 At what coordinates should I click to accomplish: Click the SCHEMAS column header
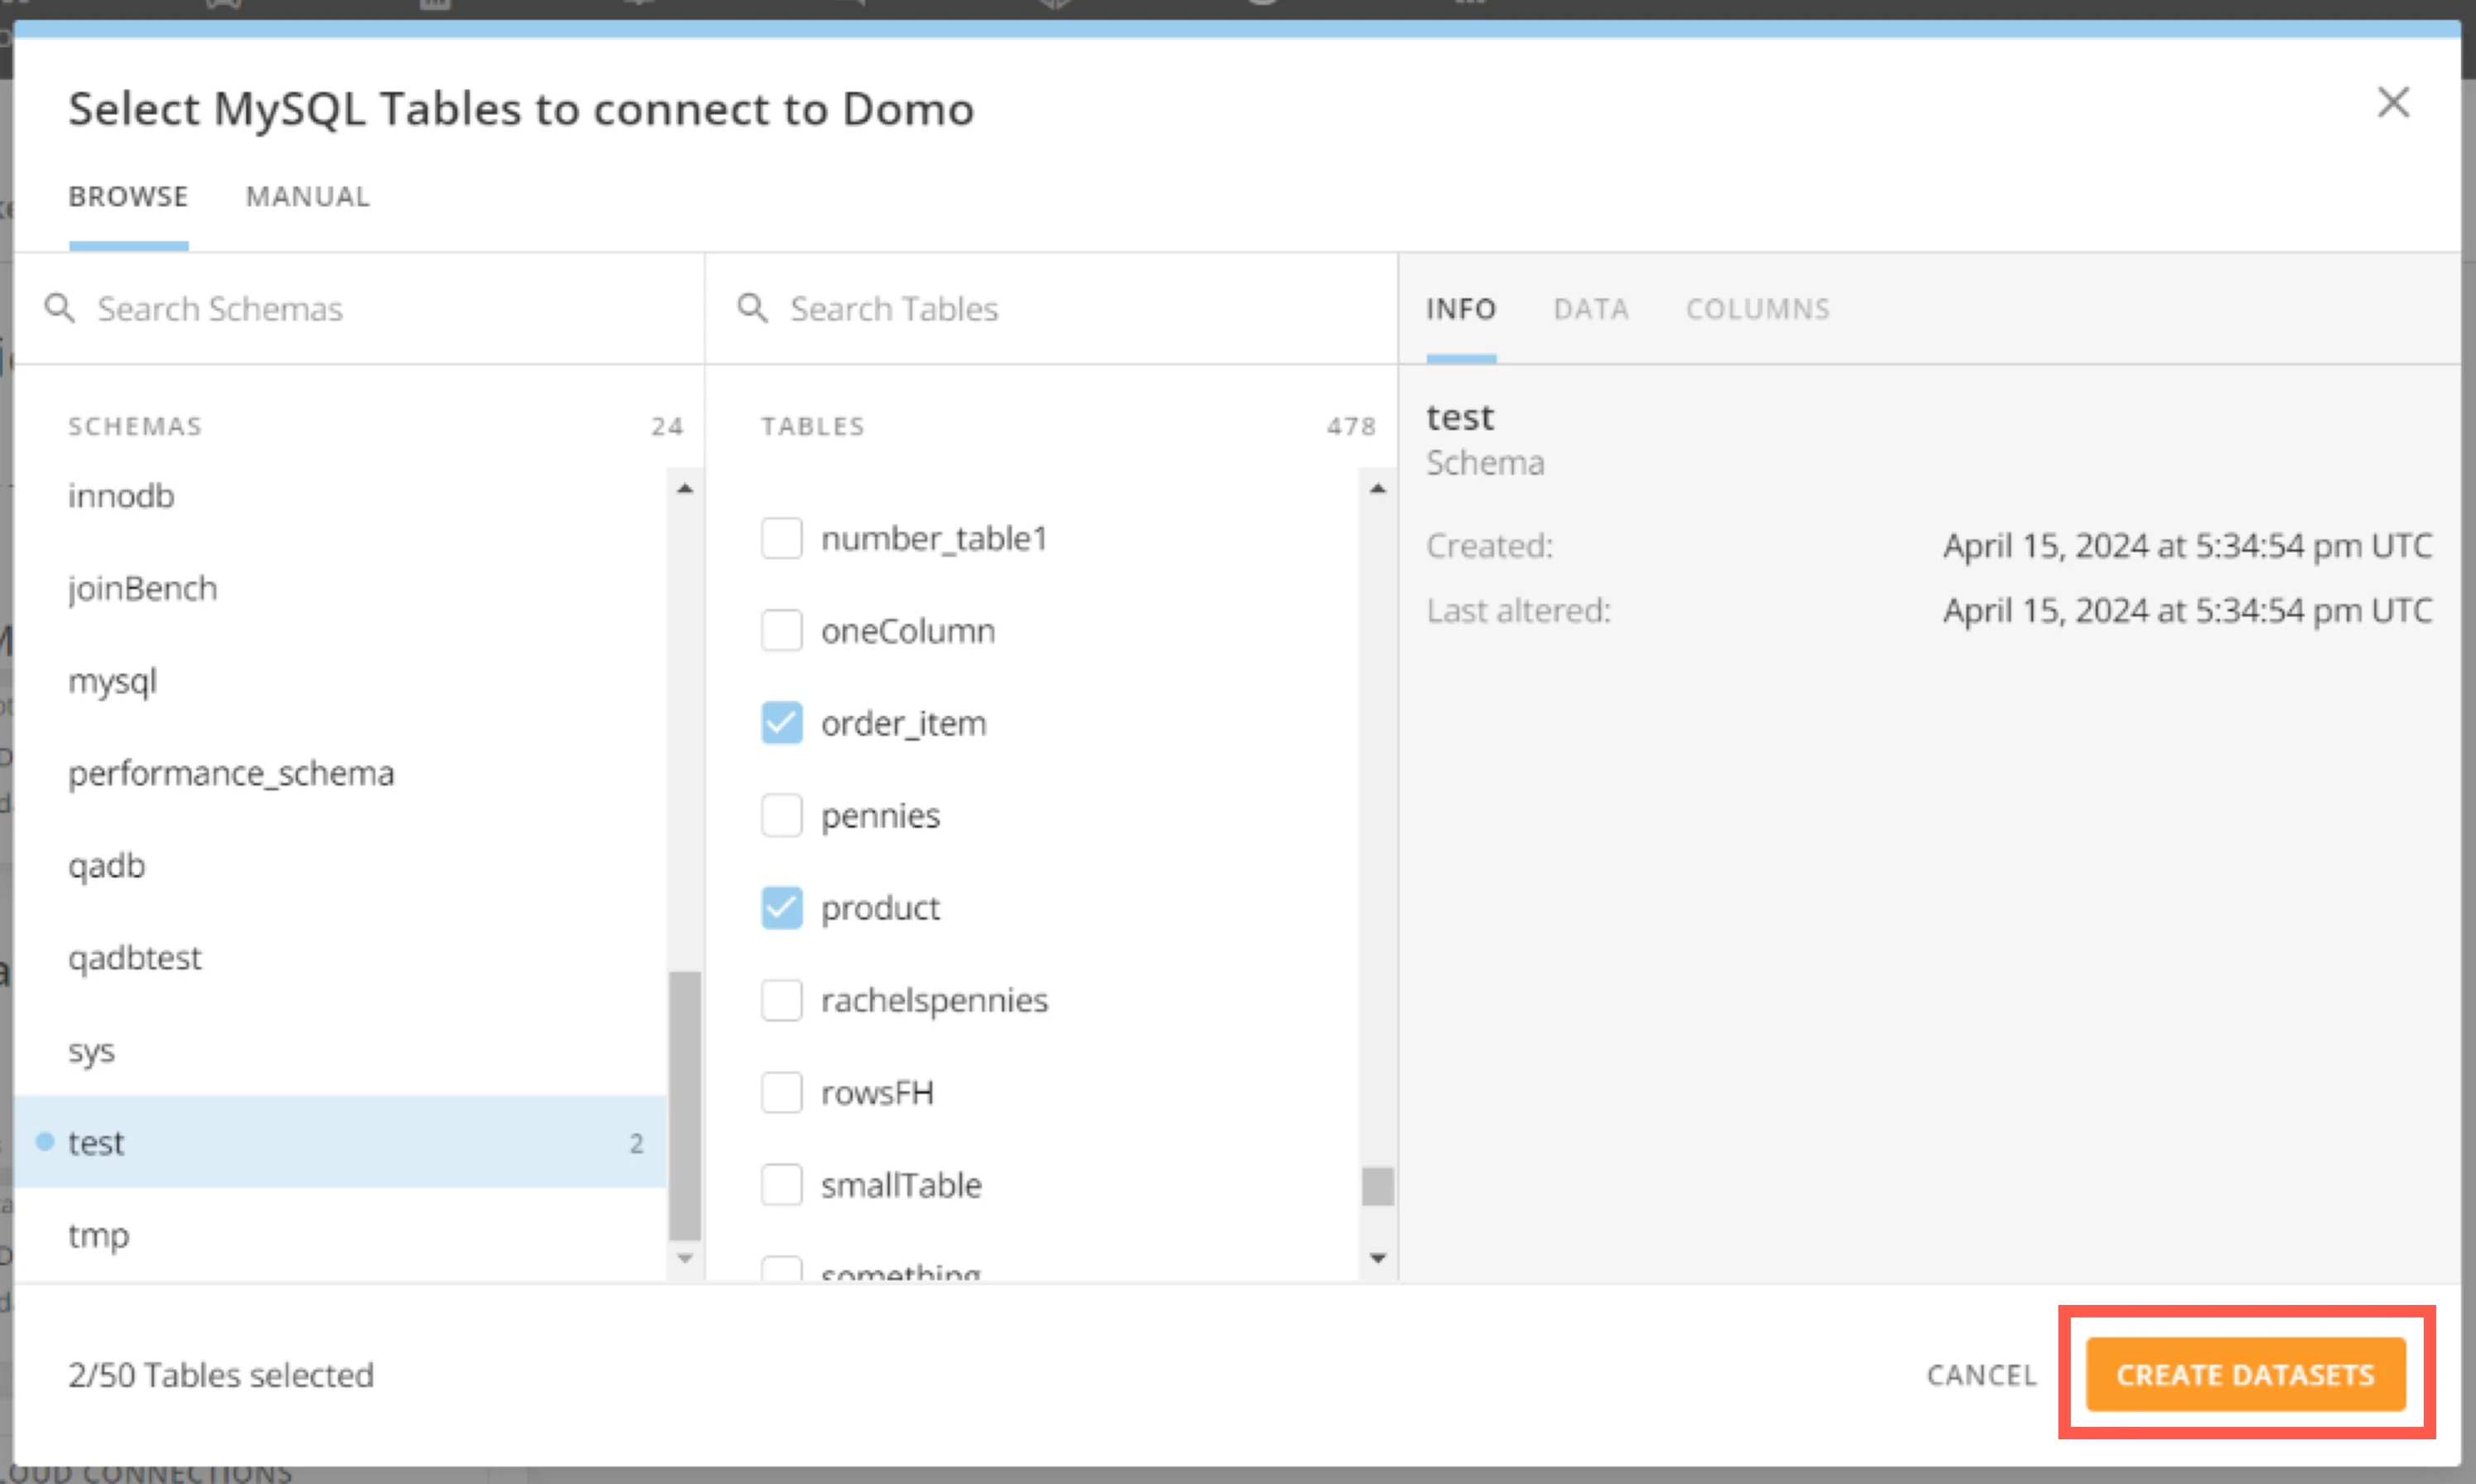(135, 426)
